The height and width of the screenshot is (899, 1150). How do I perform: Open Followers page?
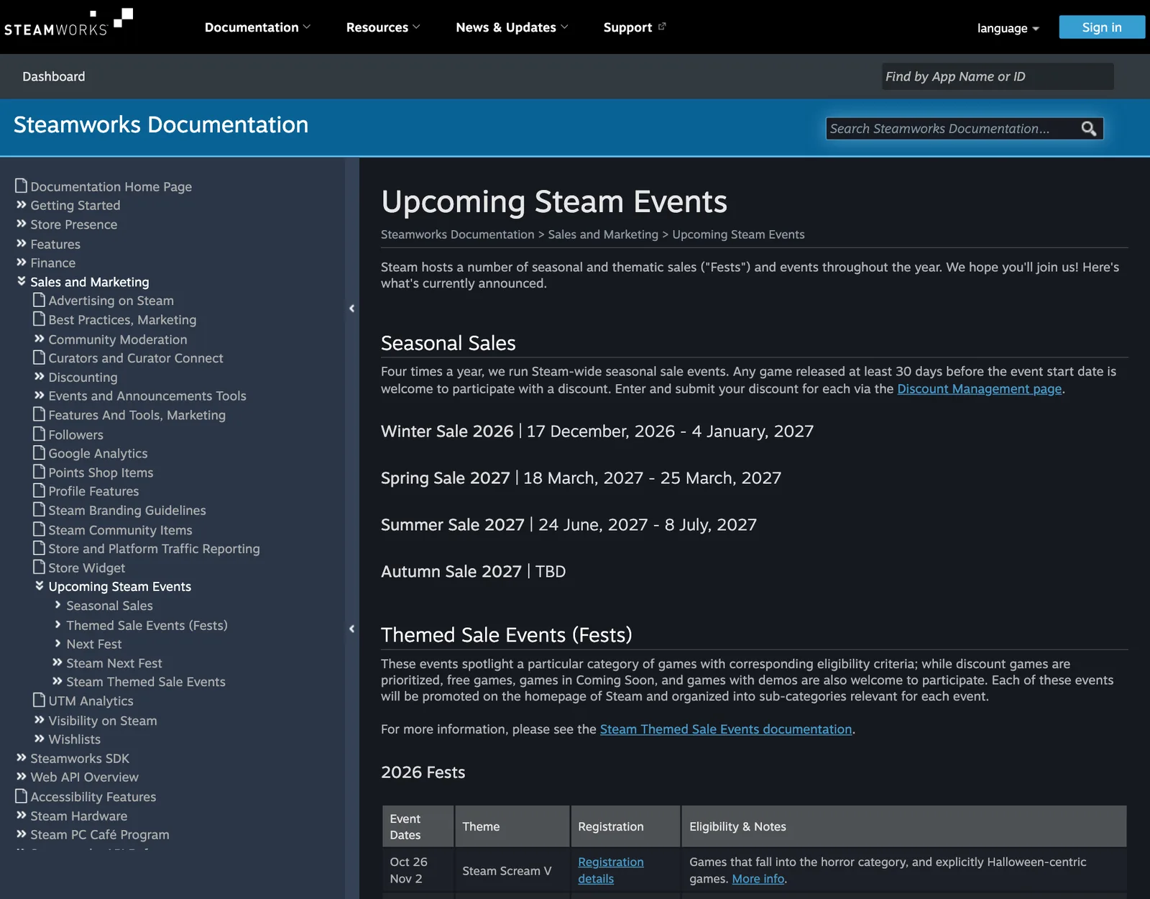click(x=68, y=434)
